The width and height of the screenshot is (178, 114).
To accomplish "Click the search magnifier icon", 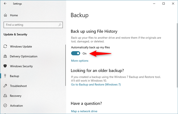I will [60, 25].
